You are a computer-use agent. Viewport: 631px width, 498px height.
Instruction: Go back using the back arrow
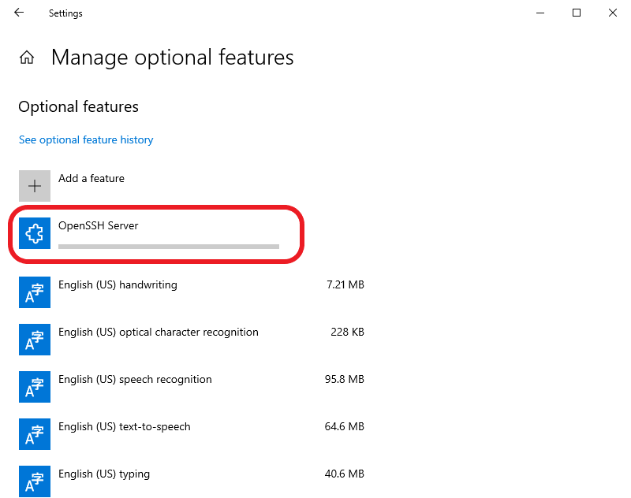click(x=19, y=13)
